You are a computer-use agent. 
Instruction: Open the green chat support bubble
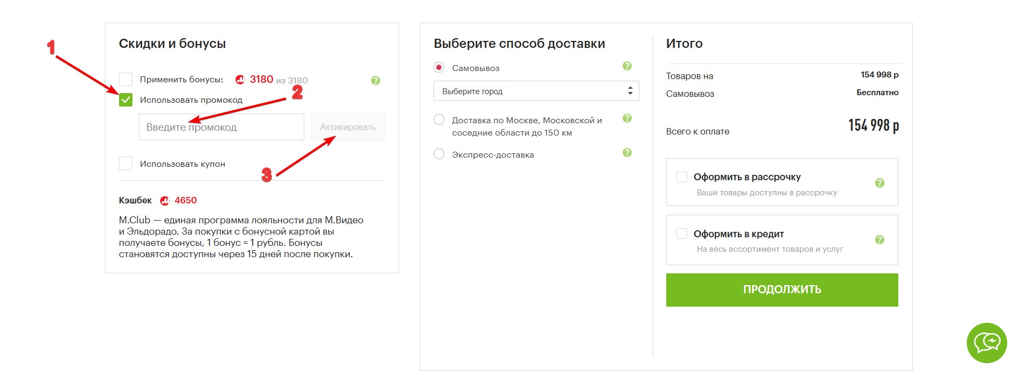(x=987, y=343)
